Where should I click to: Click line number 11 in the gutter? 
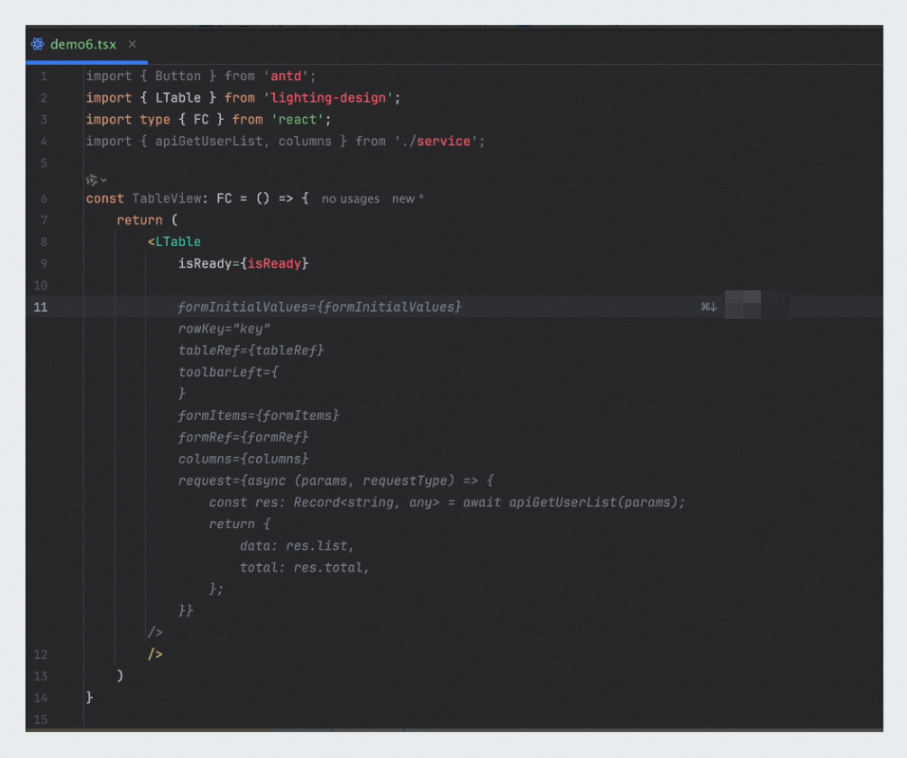coord(41,307)
